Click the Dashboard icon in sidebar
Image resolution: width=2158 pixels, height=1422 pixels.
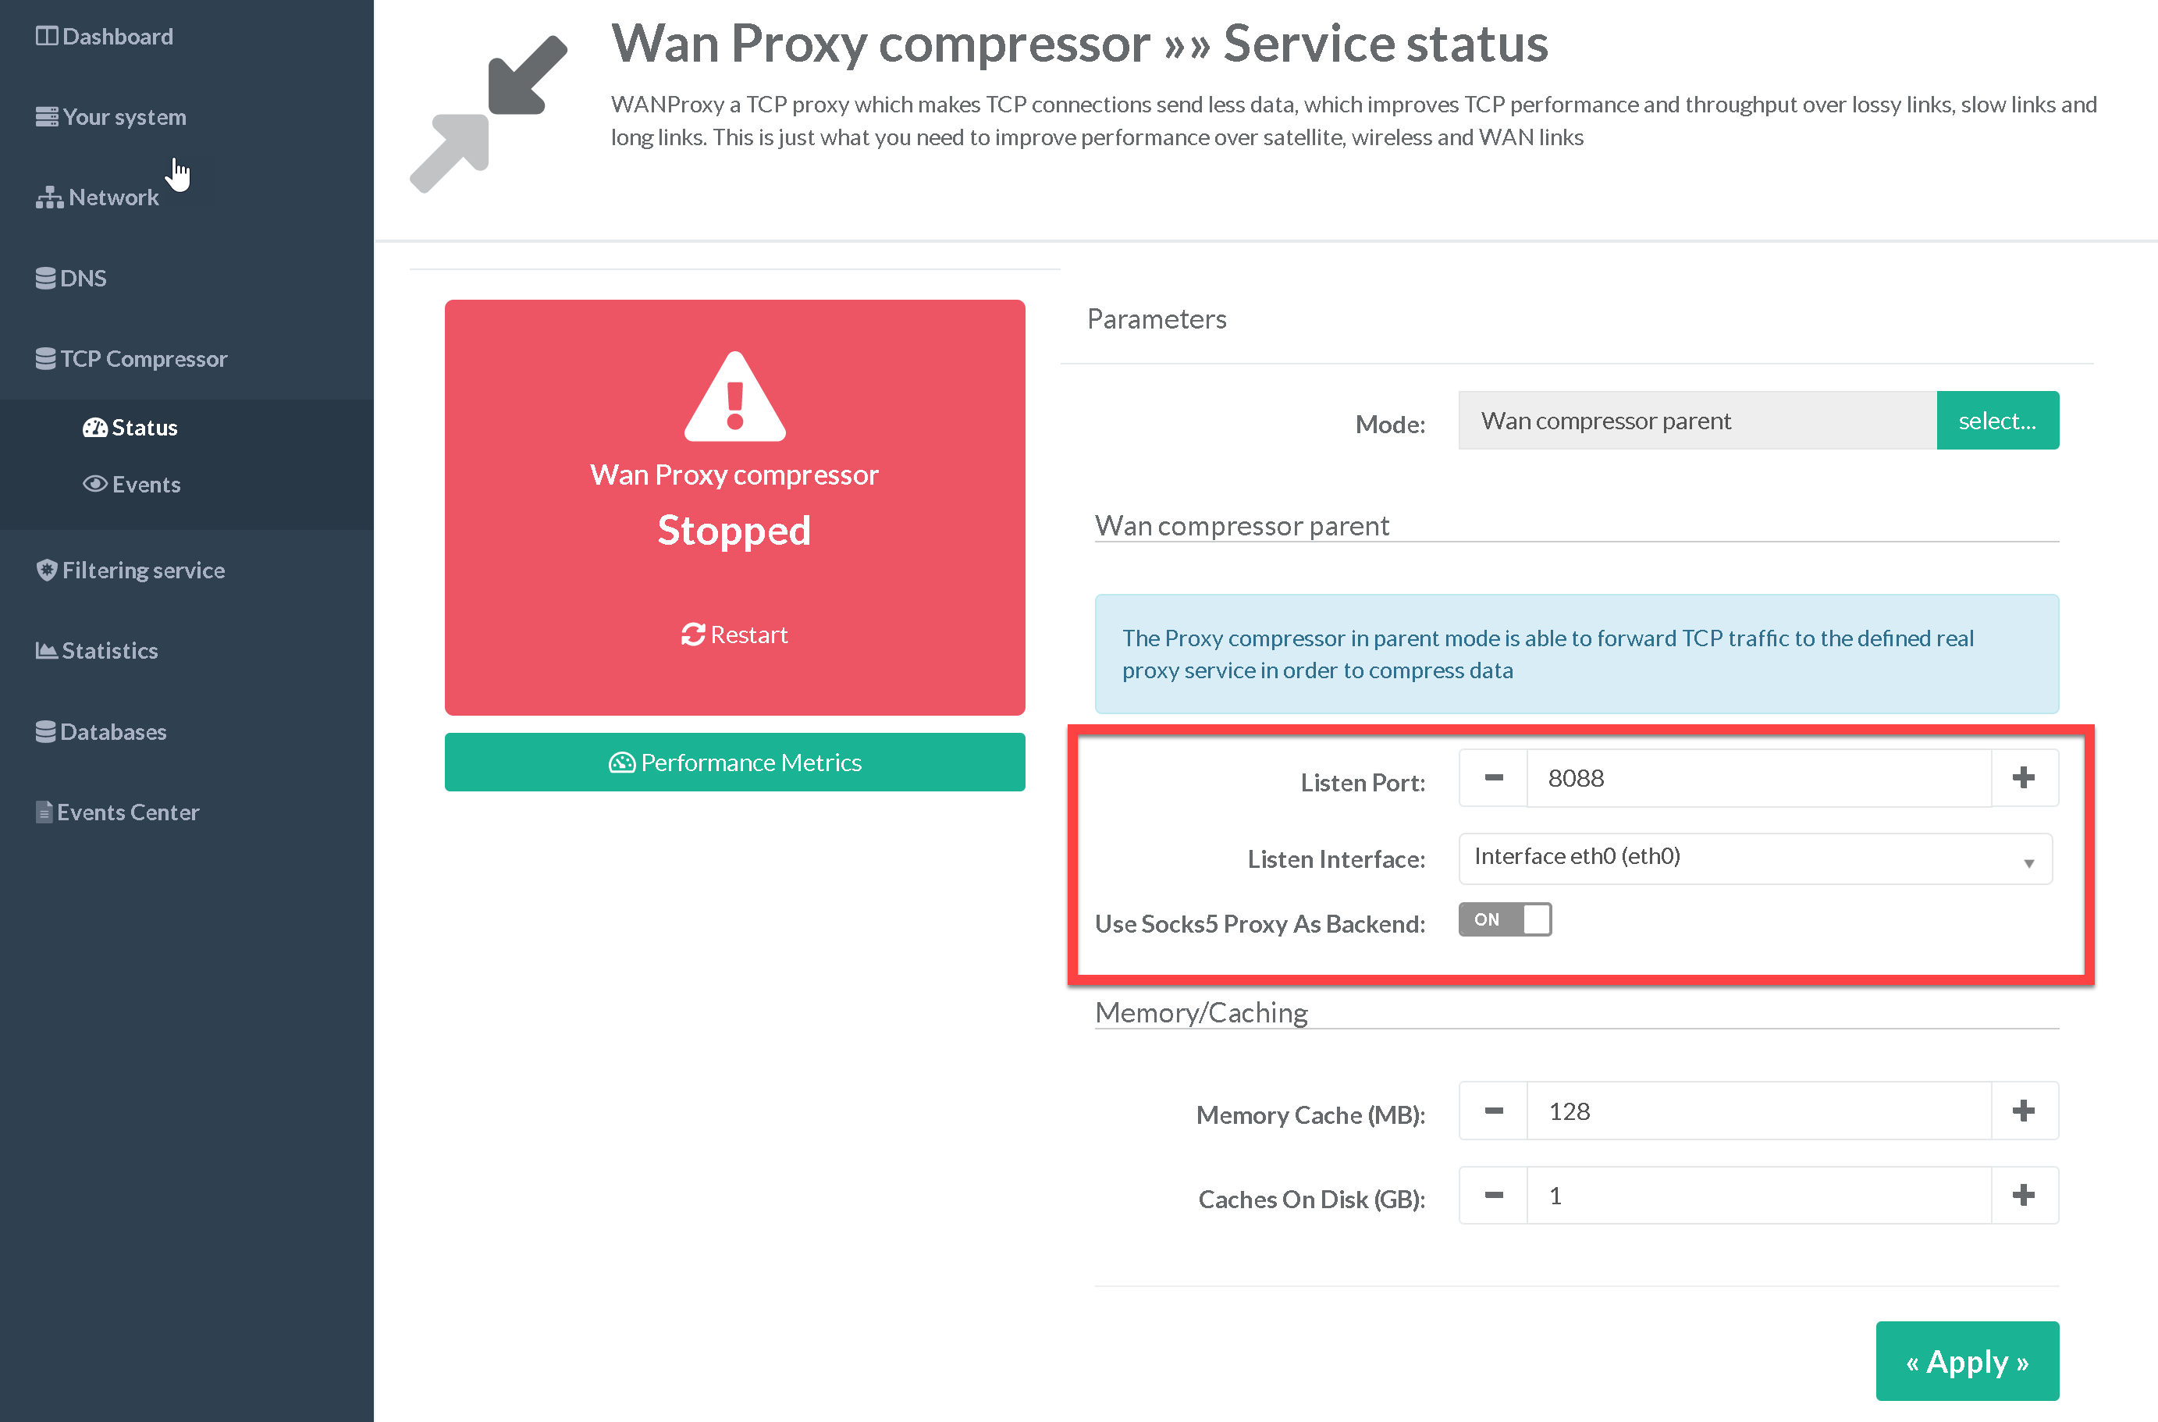pyautogui.click(x=46, y=36)
